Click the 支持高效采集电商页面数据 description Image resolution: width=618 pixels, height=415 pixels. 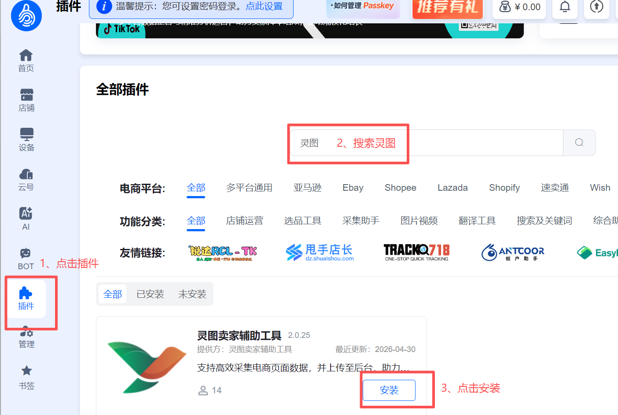[x=303, y=367]
